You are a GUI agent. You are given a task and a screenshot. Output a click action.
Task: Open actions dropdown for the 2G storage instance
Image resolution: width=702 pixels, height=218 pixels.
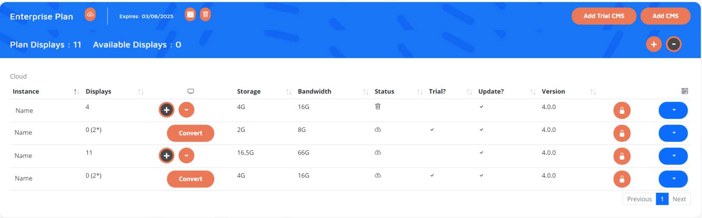673,133
